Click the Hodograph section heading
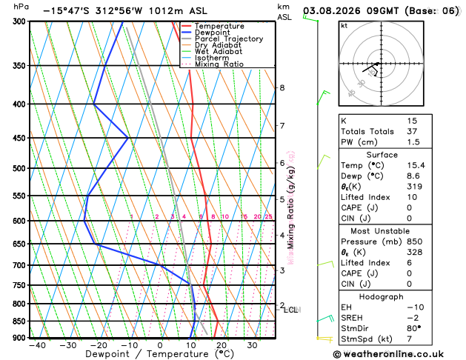The width and height of the screenshot is (466, 360). click(381, 297)
